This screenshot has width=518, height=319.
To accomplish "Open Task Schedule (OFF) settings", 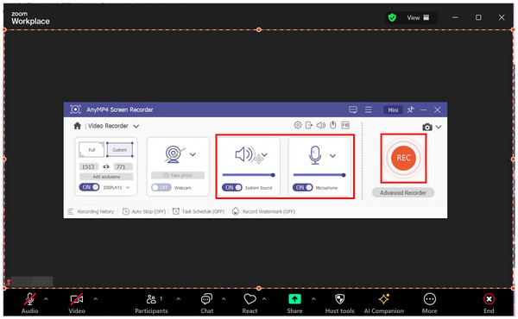I will click(x=199, y=211).
